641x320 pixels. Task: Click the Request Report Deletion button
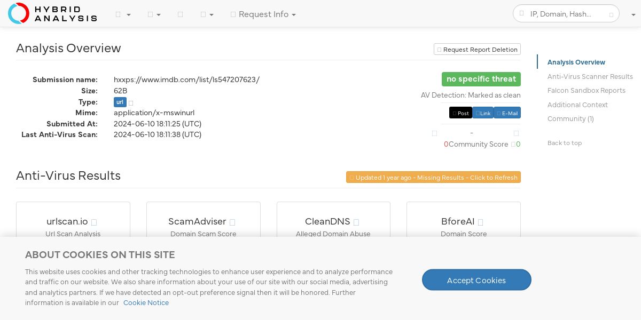(477, 50)
